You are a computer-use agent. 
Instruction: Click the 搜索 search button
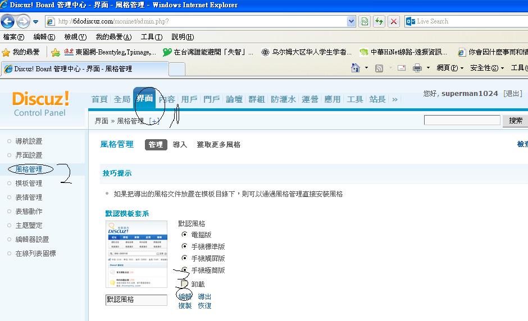click(516, 121)
